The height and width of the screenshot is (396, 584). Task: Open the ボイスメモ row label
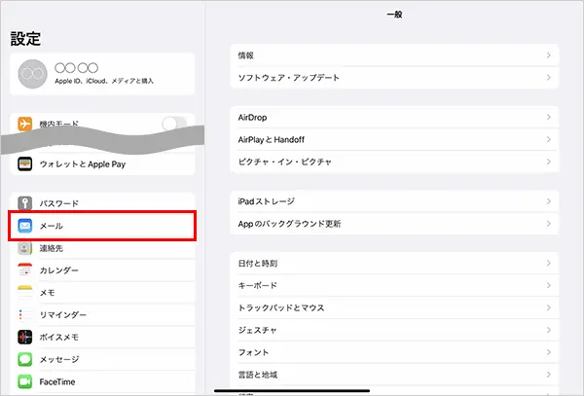58,338
